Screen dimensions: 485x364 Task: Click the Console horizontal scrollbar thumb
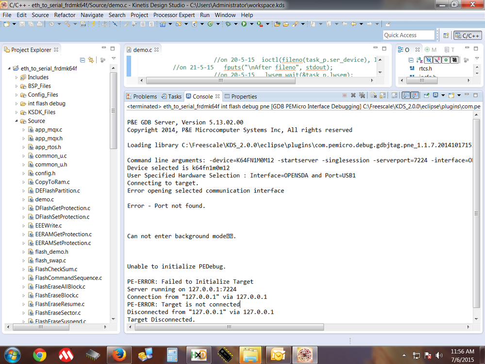click(x=229, y=327)
